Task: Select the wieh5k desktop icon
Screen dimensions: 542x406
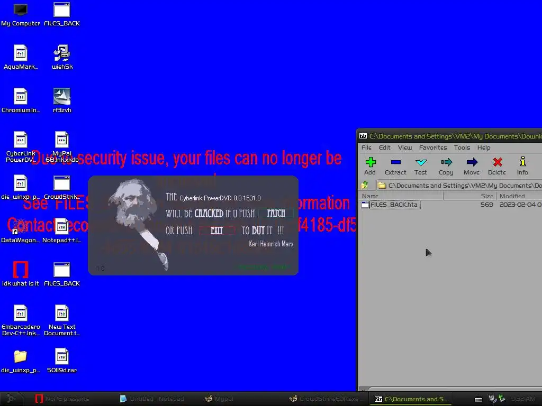Action: click(62, 57)
